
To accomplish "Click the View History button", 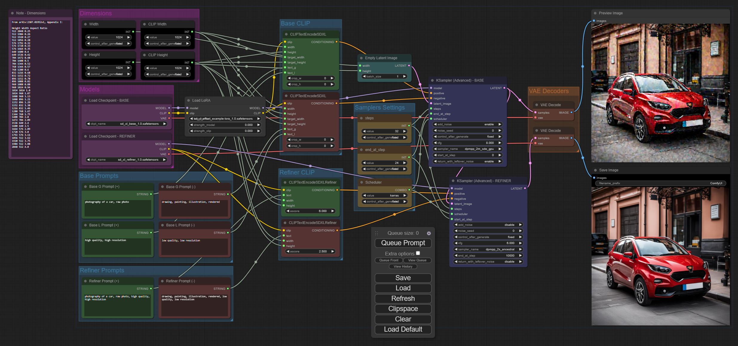I will (x=403, y=266).
